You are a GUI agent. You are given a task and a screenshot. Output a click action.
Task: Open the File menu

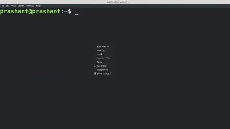pos(3,6)
